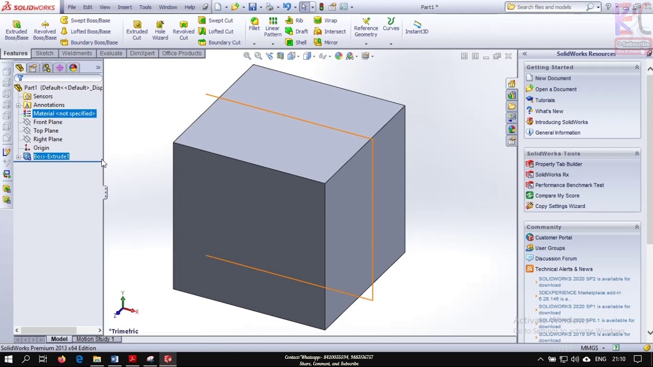This screenshot has height=367, width=653.
Task: Select the Revolved Boss/Base tool
Action: pyautogui.click(x=45, y=31)
